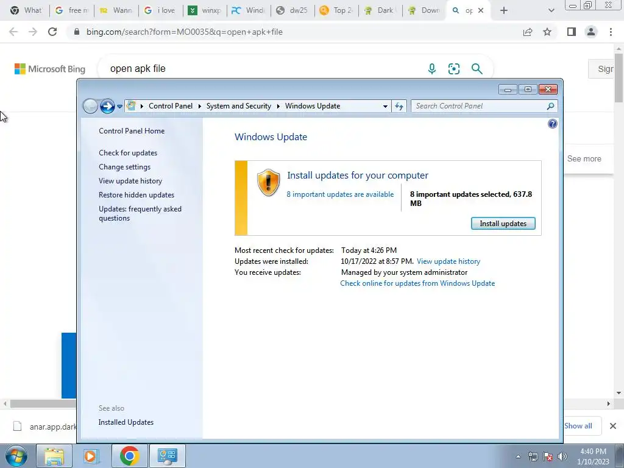Viewport: 624px width, 468px height.
Task: Click the Chrome vertical scrollbar thumb
Action: (619, 77)
